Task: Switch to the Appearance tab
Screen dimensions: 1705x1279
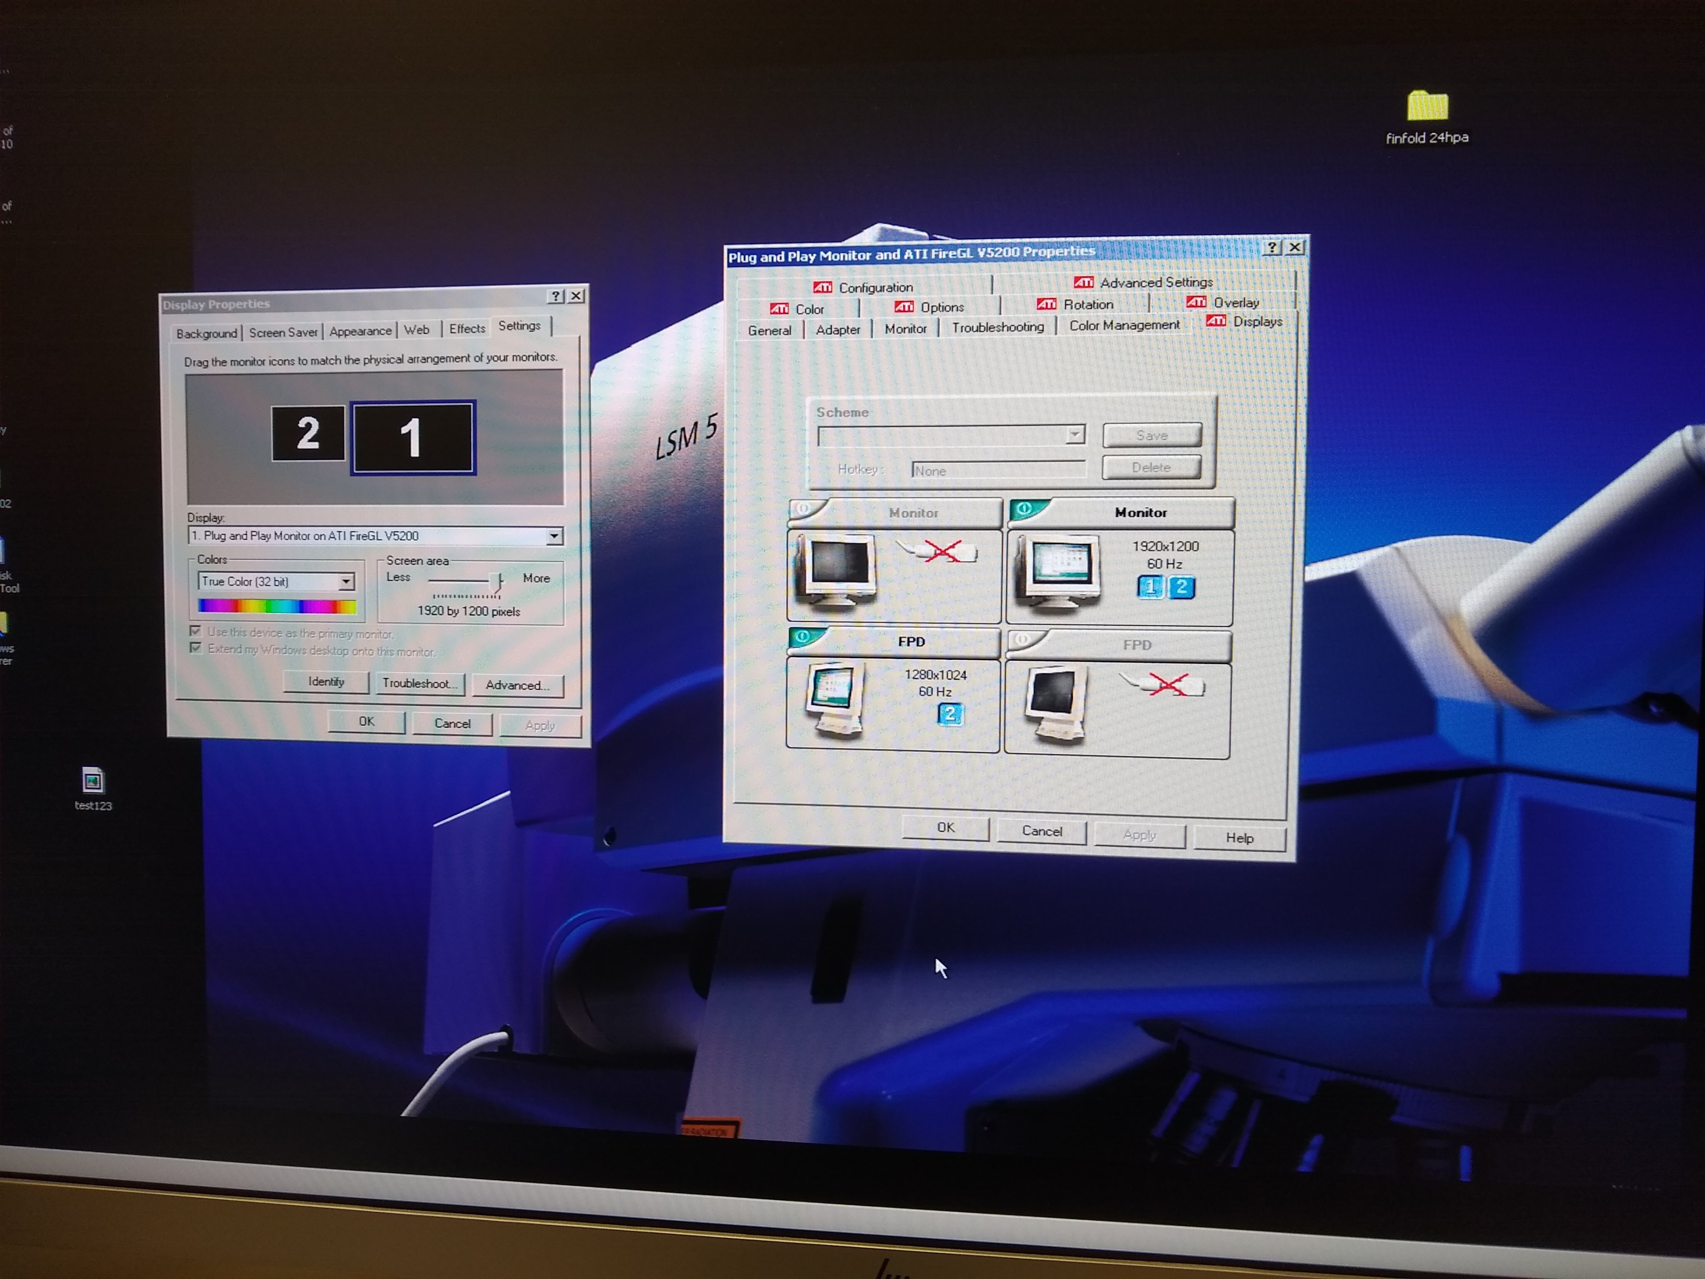Action: pos(360,331)
